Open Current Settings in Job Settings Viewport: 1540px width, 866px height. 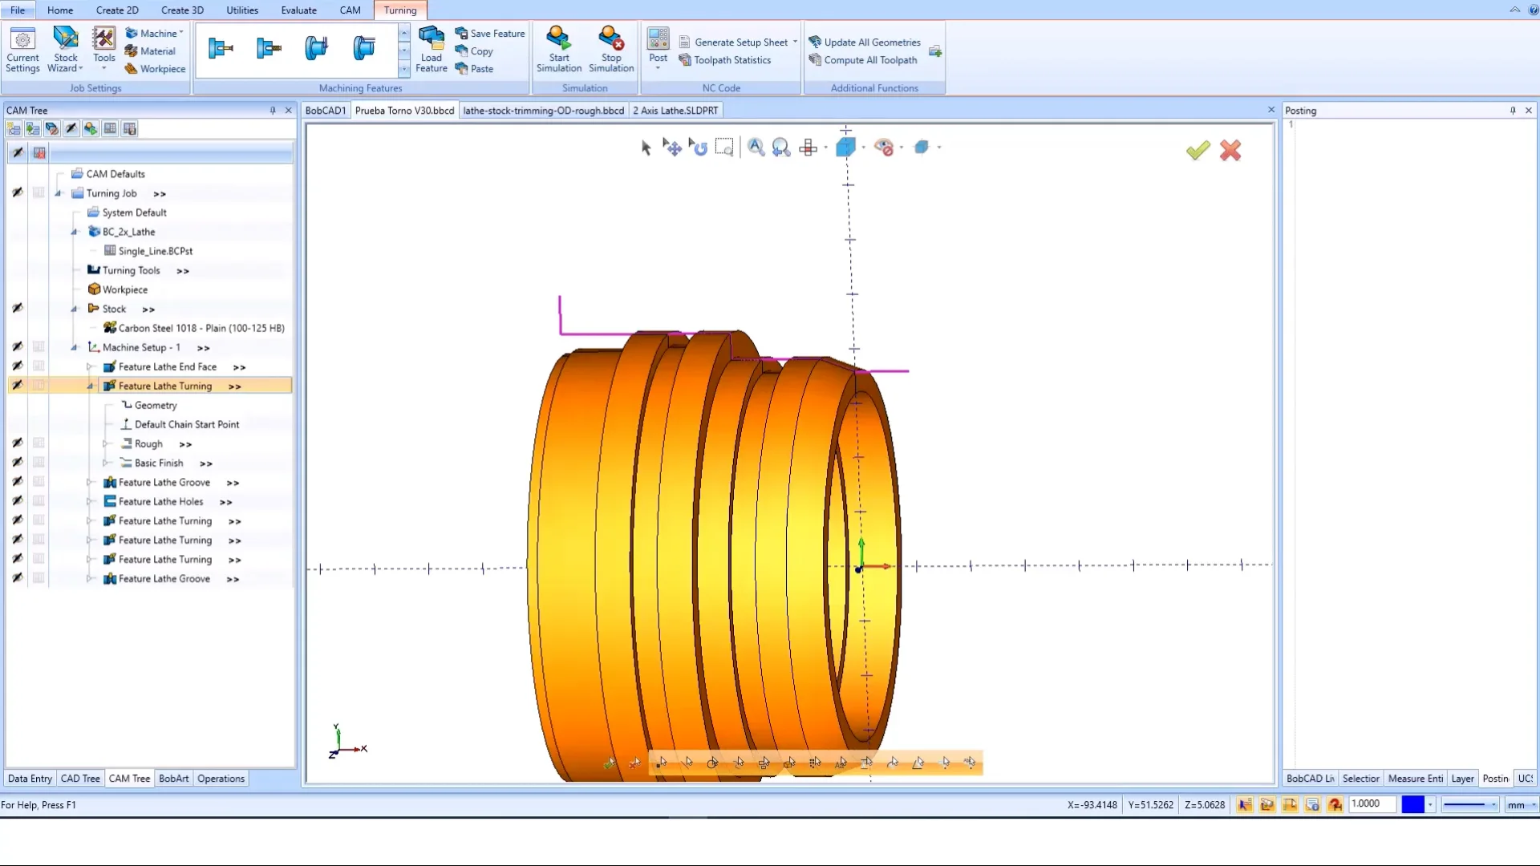pos(22,50)
